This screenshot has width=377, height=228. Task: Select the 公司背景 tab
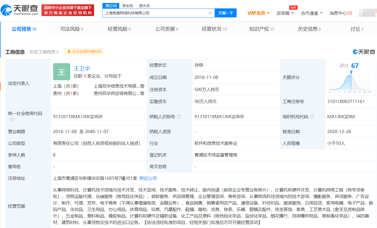click(24, 29)
